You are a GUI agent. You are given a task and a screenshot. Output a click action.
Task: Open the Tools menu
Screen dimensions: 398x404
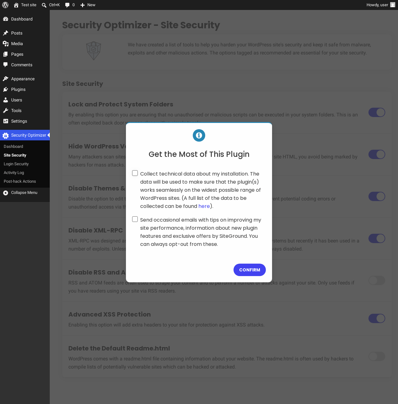point(25,110)
